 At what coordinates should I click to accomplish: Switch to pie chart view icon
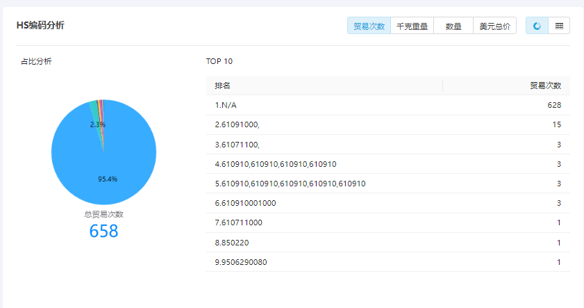pos(537,26)
